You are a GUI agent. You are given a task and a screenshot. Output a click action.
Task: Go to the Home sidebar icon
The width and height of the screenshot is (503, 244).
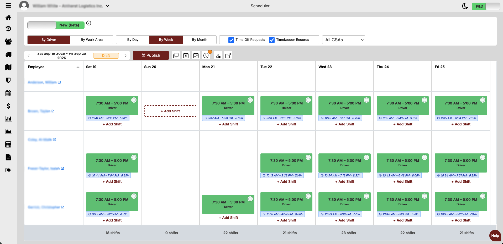(x=8, y=18)
